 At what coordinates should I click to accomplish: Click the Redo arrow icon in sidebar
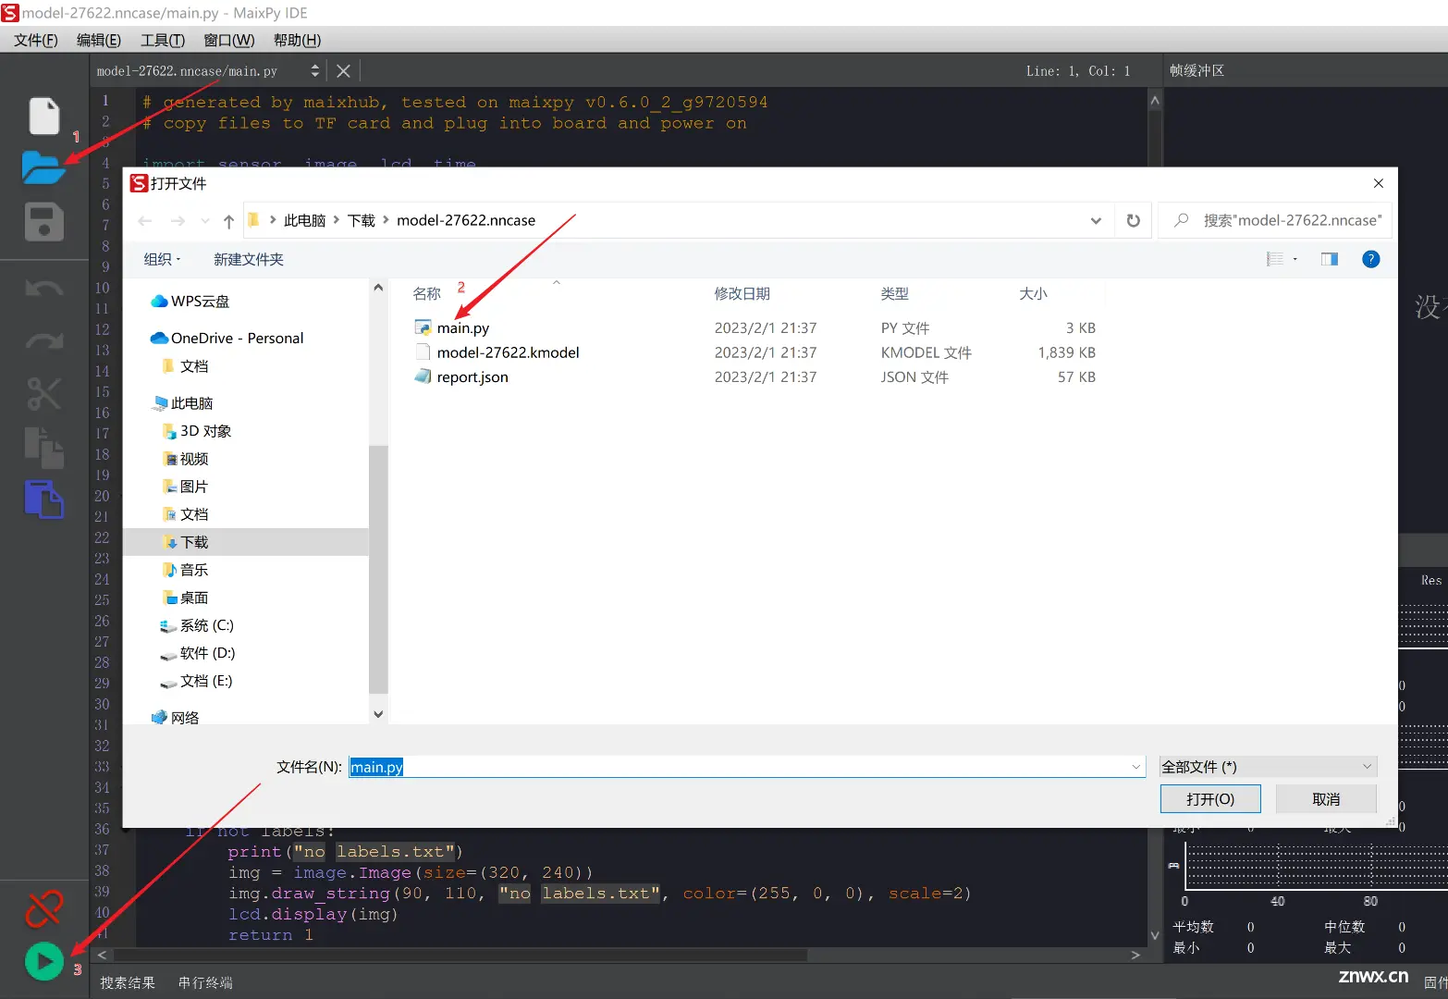43,340
